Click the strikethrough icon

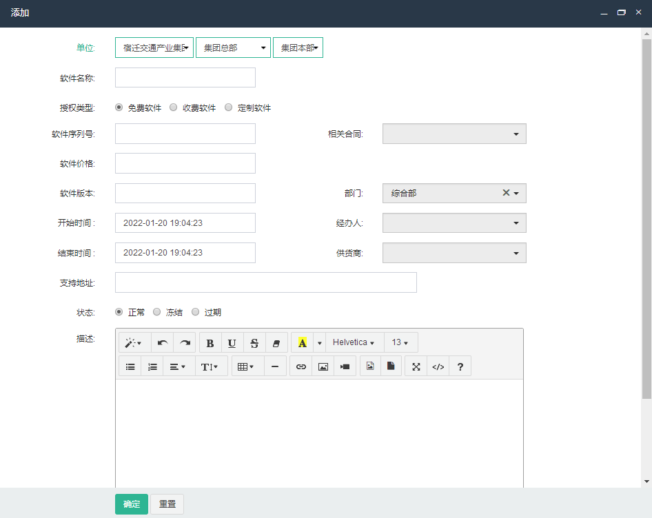[254, 343]
